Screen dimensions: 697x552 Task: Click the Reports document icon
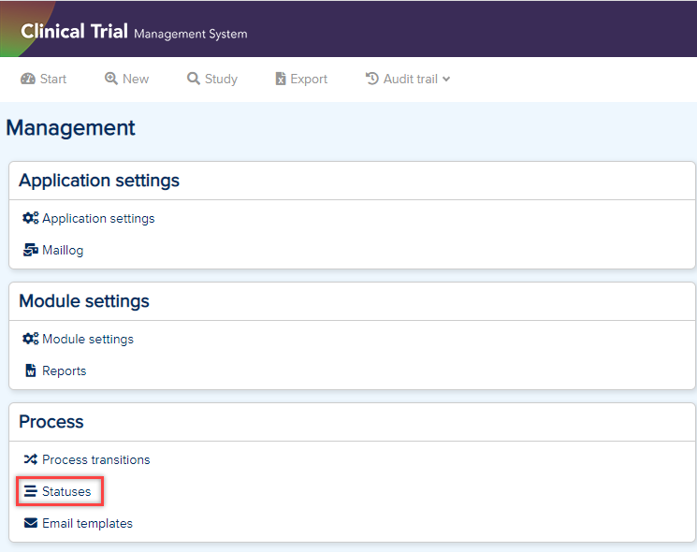pyautogui.click(x=31, y=370)
